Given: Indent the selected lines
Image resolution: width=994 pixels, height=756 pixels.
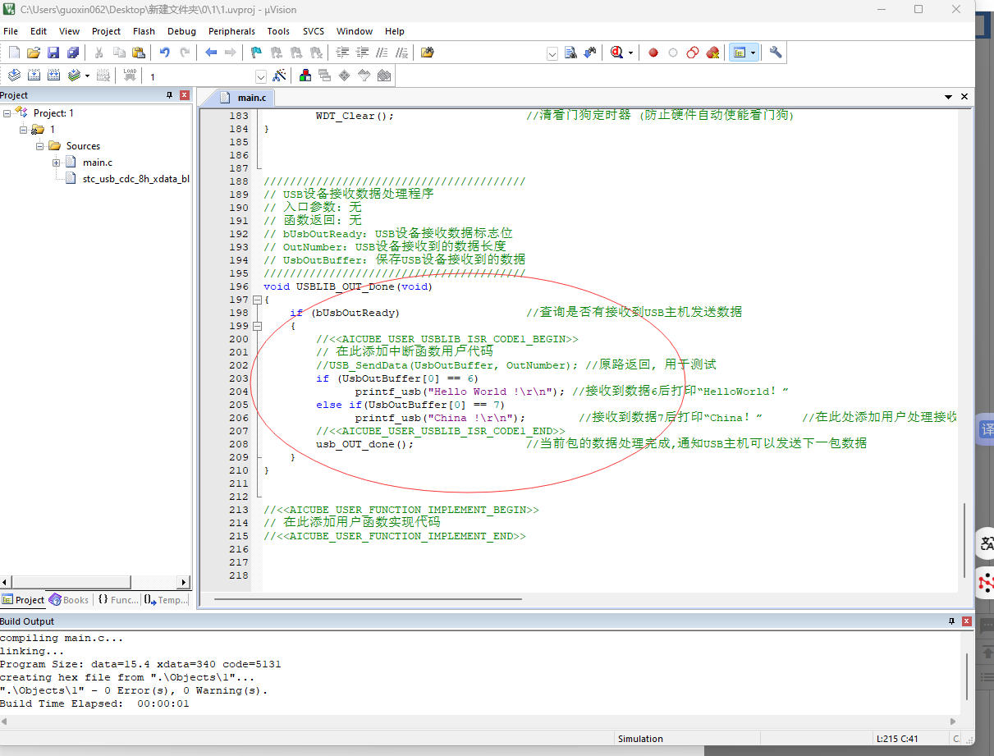Looking at the screenshot, I should pyautogui.click(x=342, y=53).
